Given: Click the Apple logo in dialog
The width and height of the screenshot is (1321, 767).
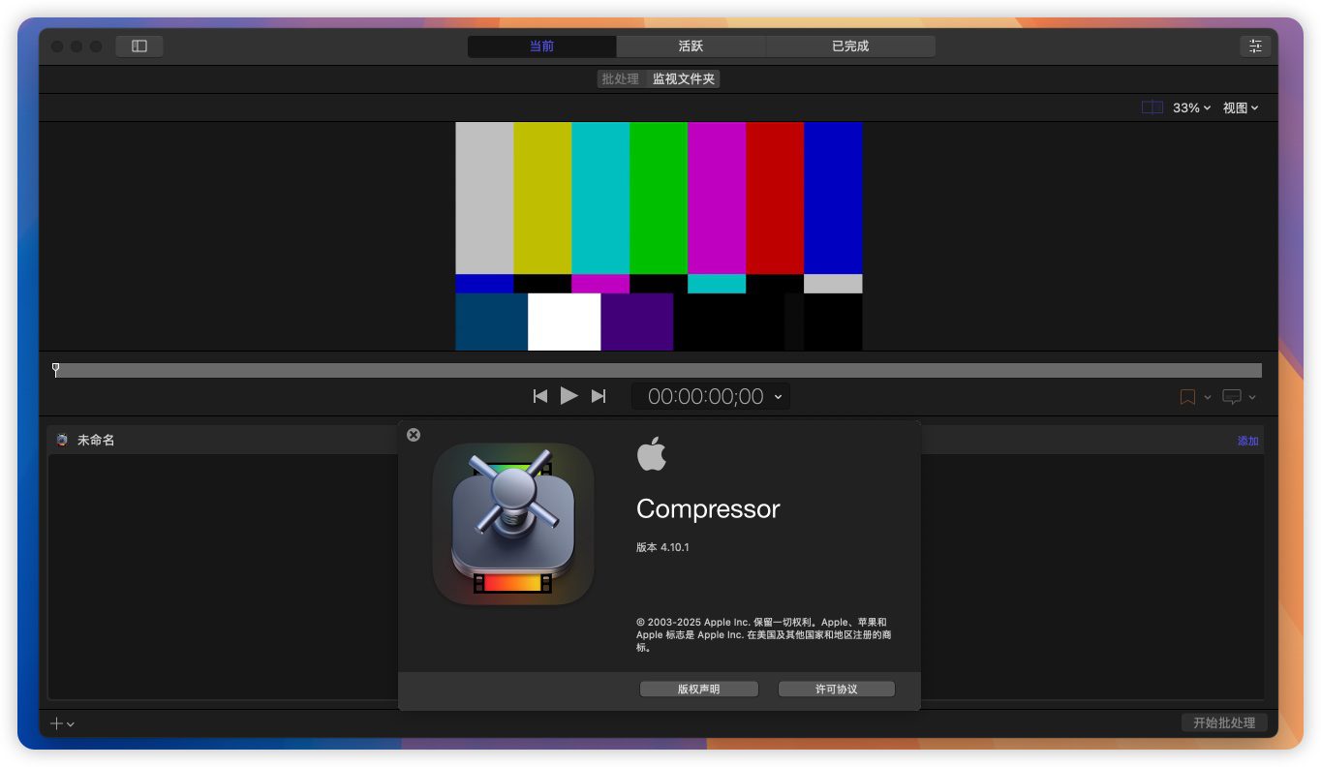Looking at the screenshot, I should coord(652,453).
